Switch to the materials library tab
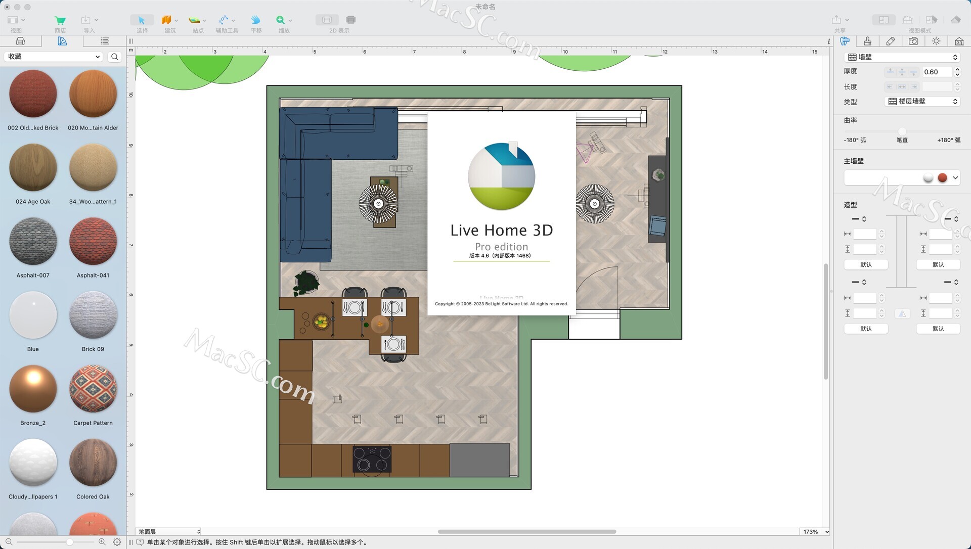 pyautogui.click(x=62, y=41)
